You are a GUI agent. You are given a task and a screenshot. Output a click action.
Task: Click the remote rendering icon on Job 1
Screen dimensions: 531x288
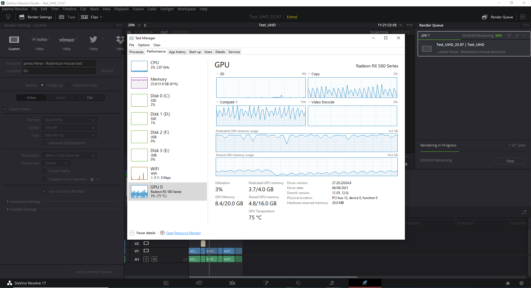click(x=509, y=36)
